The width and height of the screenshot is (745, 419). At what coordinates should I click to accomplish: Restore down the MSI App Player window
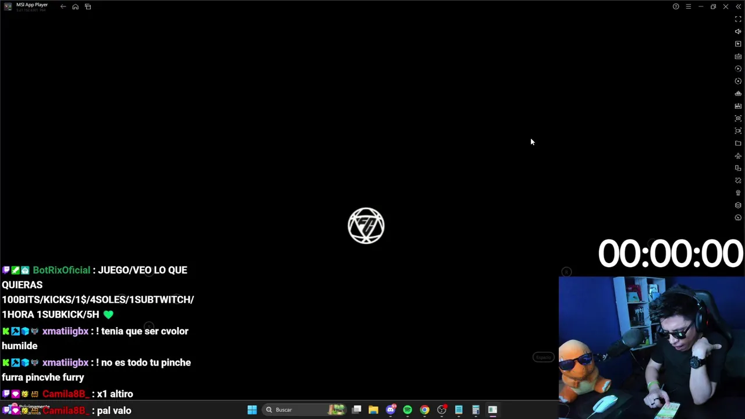click(x=713, y=6)
